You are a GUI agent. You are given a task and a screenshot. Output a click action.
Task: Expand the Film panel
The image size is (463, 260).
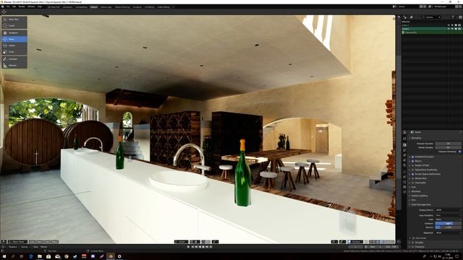point(412,200)
